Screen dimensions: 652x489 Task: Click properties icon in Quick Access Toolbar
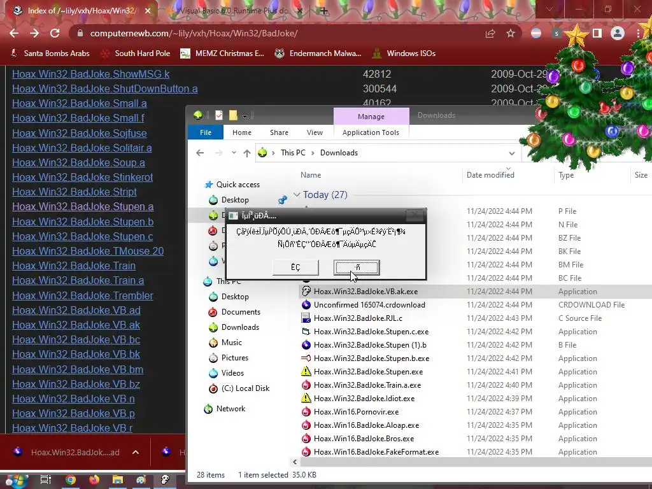pos(219,115)
